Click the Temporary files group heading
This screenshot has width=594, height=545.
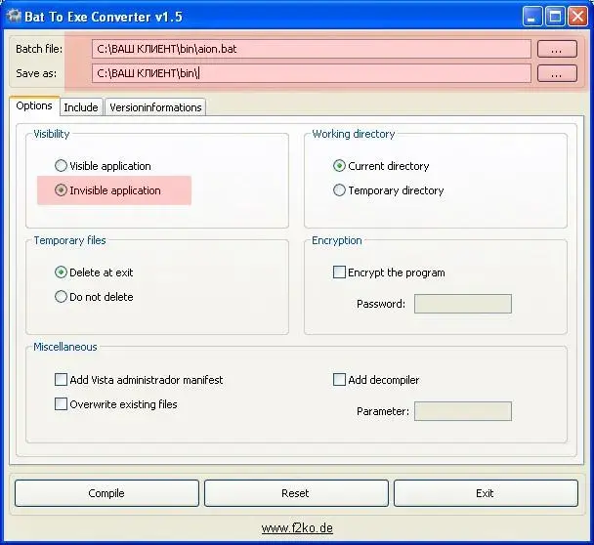[x=69, y=240]
